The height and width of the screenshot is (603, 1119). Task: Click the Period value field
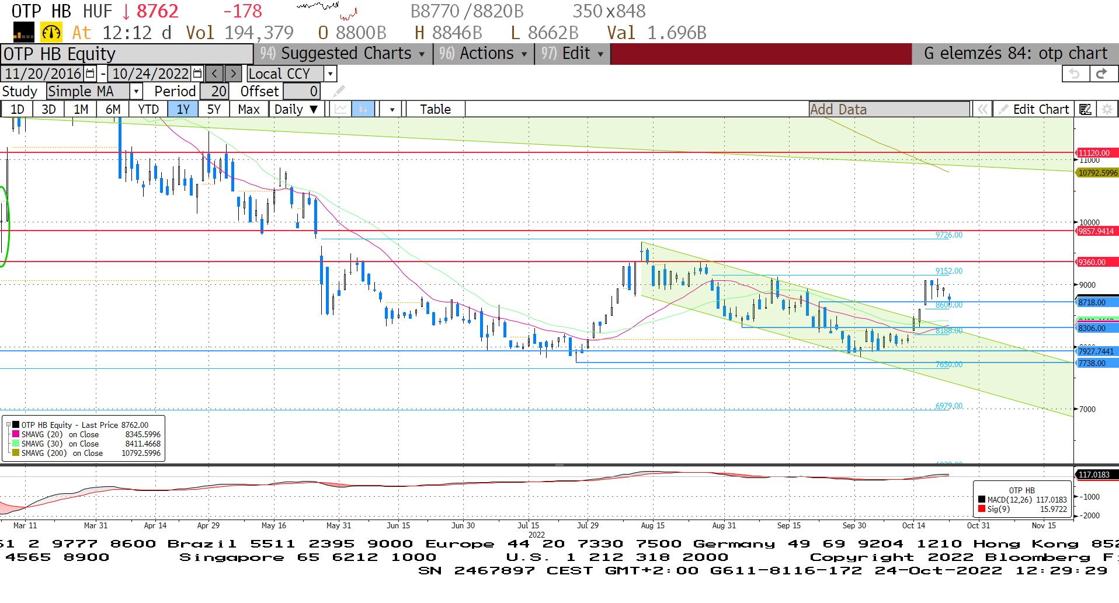coord(214,92)
